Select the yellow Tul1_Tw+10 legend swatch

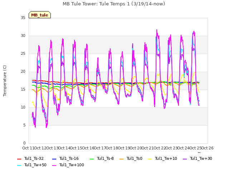point(150,159)
